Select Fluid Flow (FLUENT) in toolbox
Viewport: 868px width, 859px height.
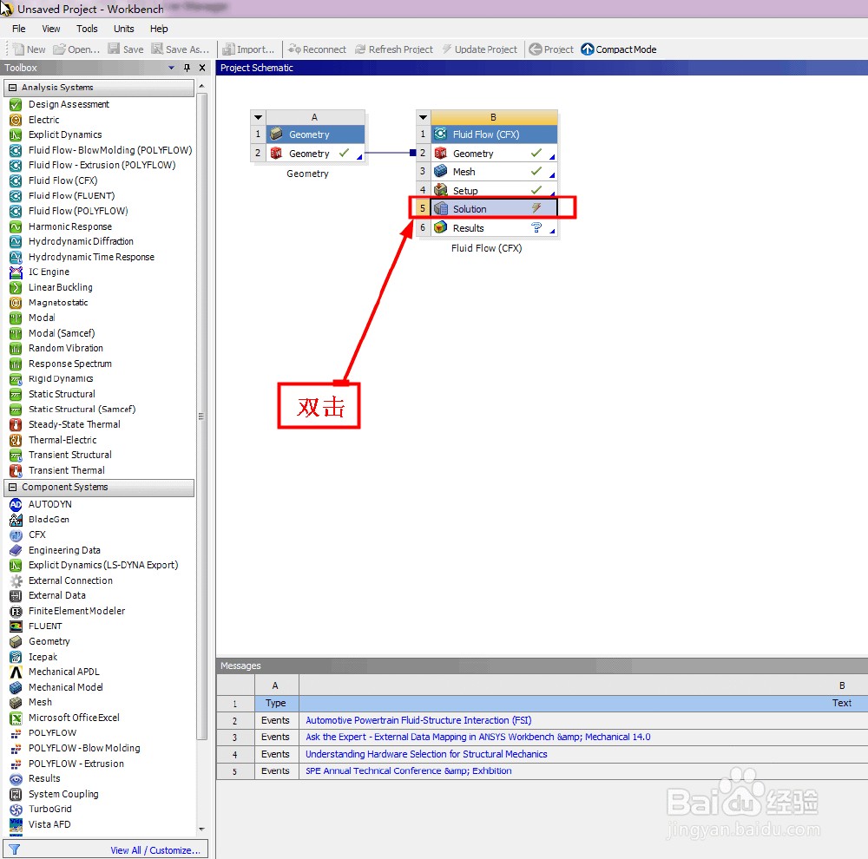71,195
